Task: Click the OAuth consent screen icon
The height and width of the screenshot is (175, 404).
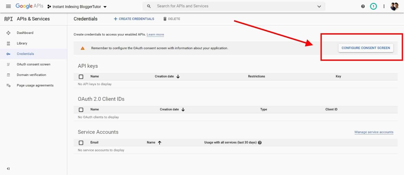Action: click(x=8, y=64)
